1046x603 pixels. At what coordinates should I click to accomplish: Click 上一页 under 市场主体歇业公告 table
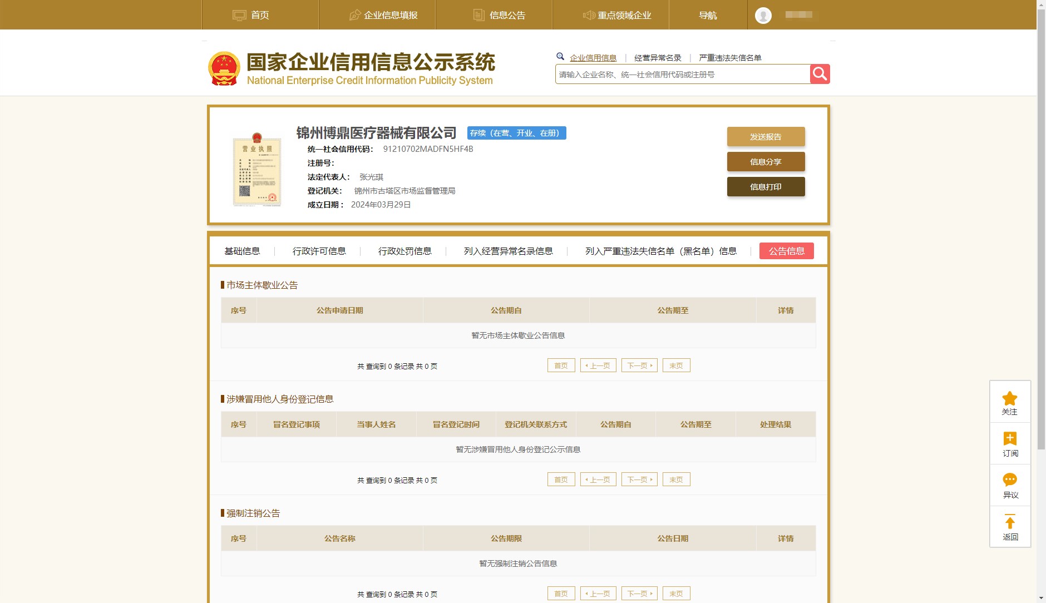598,365
